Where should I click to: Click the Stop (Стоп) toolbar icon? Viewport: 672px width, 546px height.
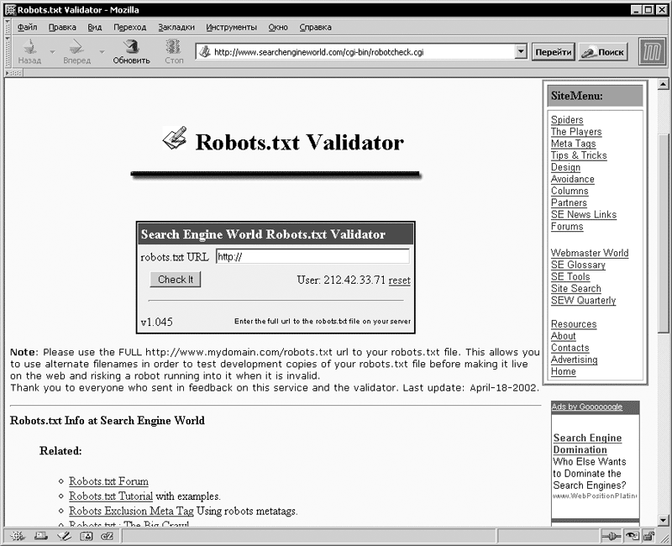point(174,51)
